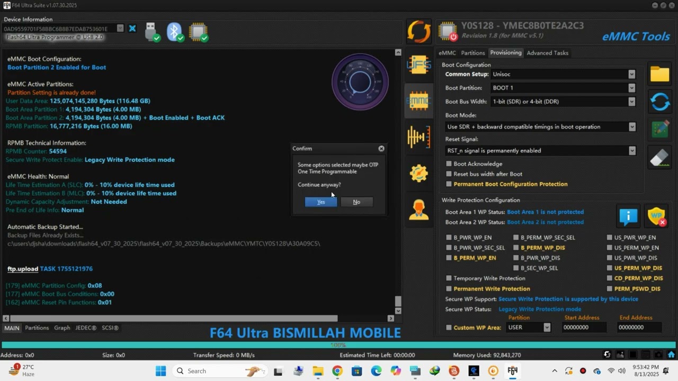Open Microsoft Edge from the taskbar
The image size is (678, 381).
376,371
